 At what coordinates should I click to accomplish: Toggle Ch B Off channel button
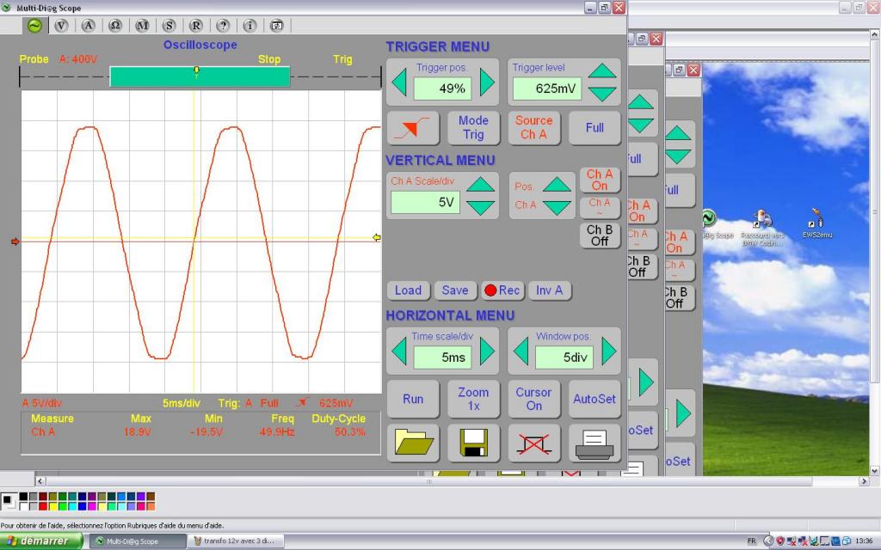click(x=600, y=235)
